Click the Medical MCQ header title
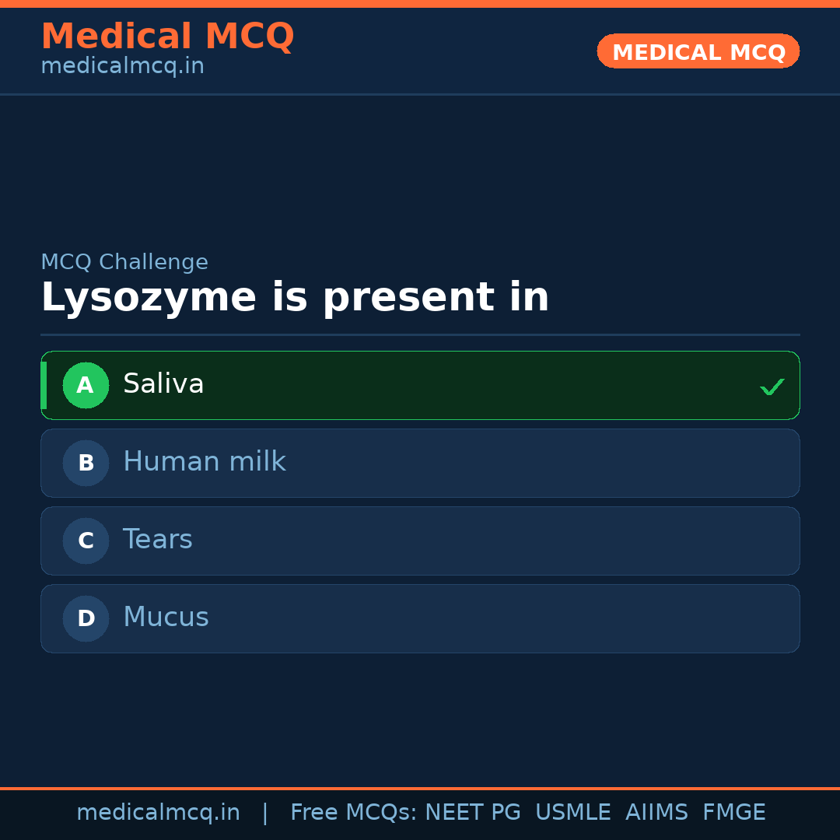The height and width of the screenshot is (840, 840). 167,37
